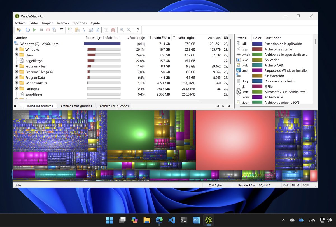Click the Zoom Out magnifier icon

point(129,30)
